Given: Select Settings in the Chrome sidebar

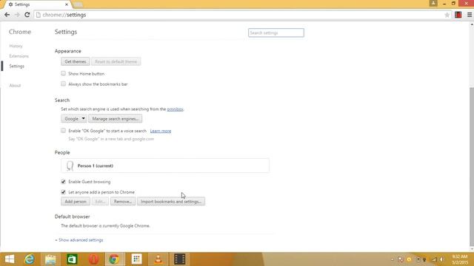Looking at the screenshot, I should click(16, 66).
